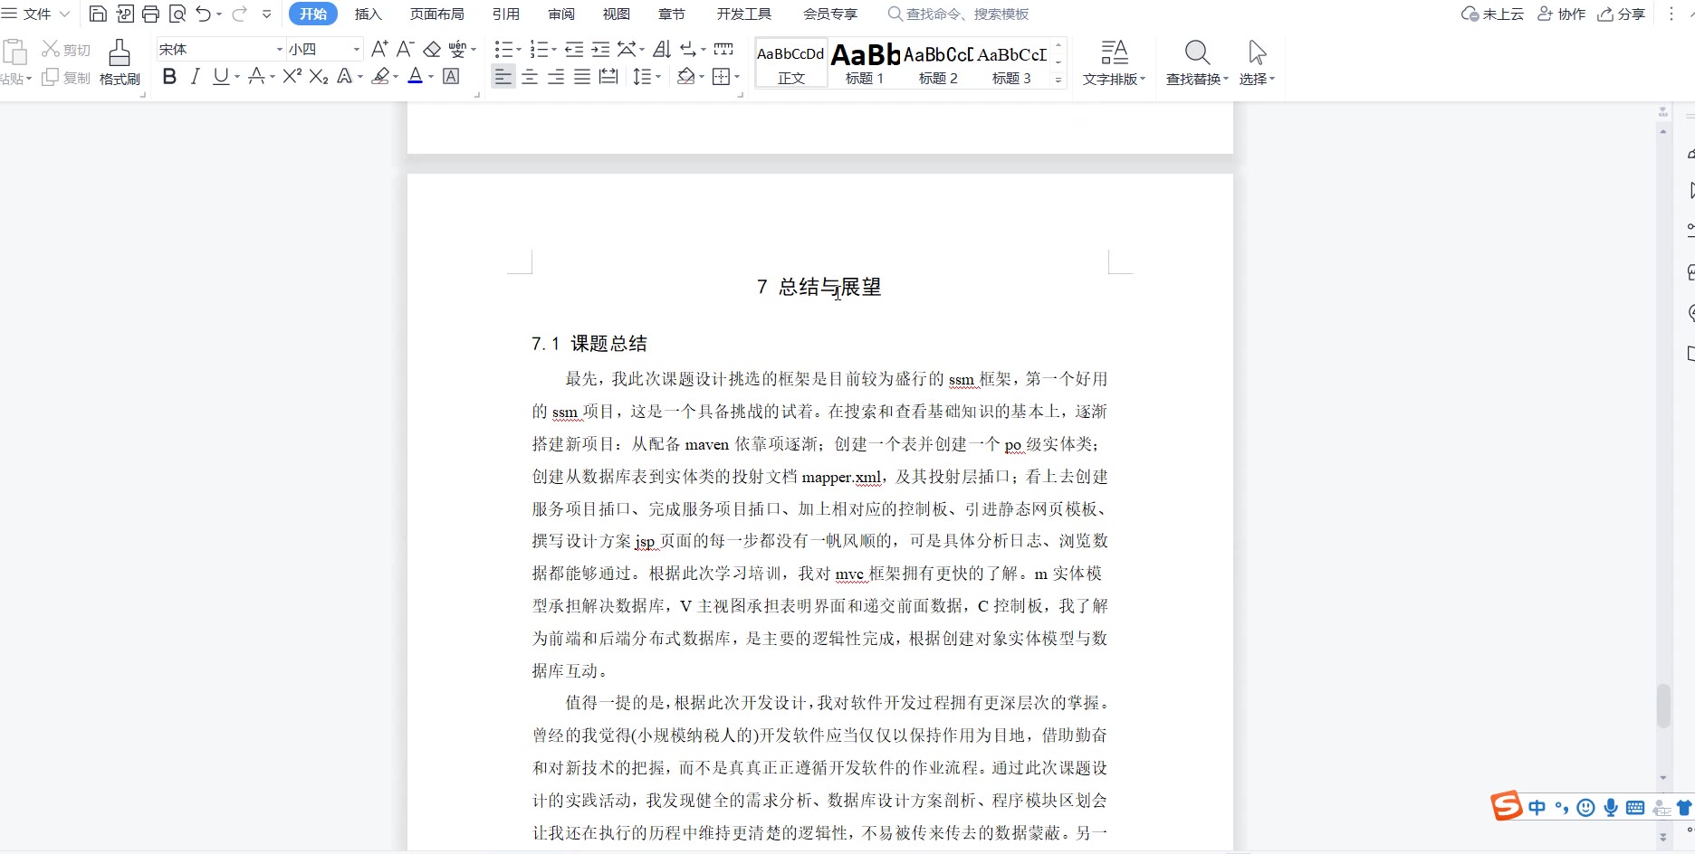Open the font size dropdown (小四)
Viewport: 1695px width, 854px height.
(x=357, y=49)
